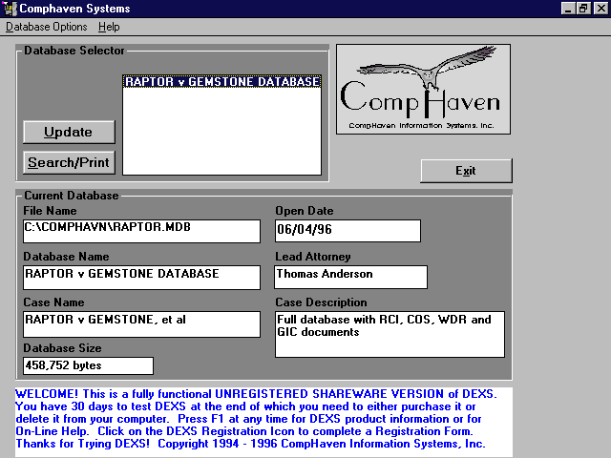Click the Open Date field
Viewport: 611px width, 458px height.
[x=348, y=231]
